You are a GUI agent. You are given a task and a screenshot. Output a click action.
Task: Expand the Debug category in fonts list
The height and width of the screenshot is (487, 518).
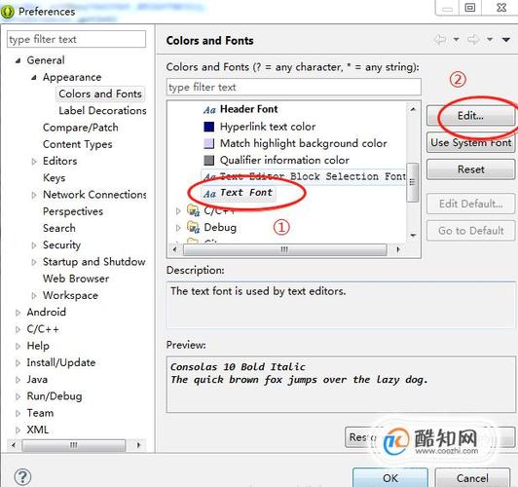(178, 228)
